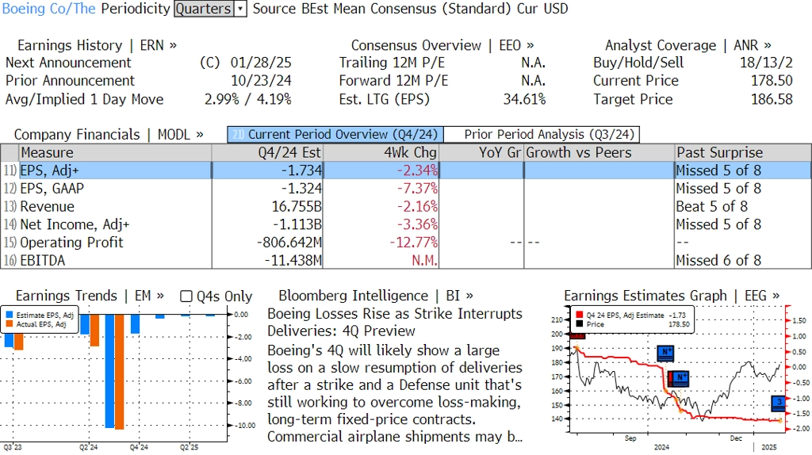Select Current Period Overview (Q4/24) tab
812x455 pixels.
(x=335, y=135)
